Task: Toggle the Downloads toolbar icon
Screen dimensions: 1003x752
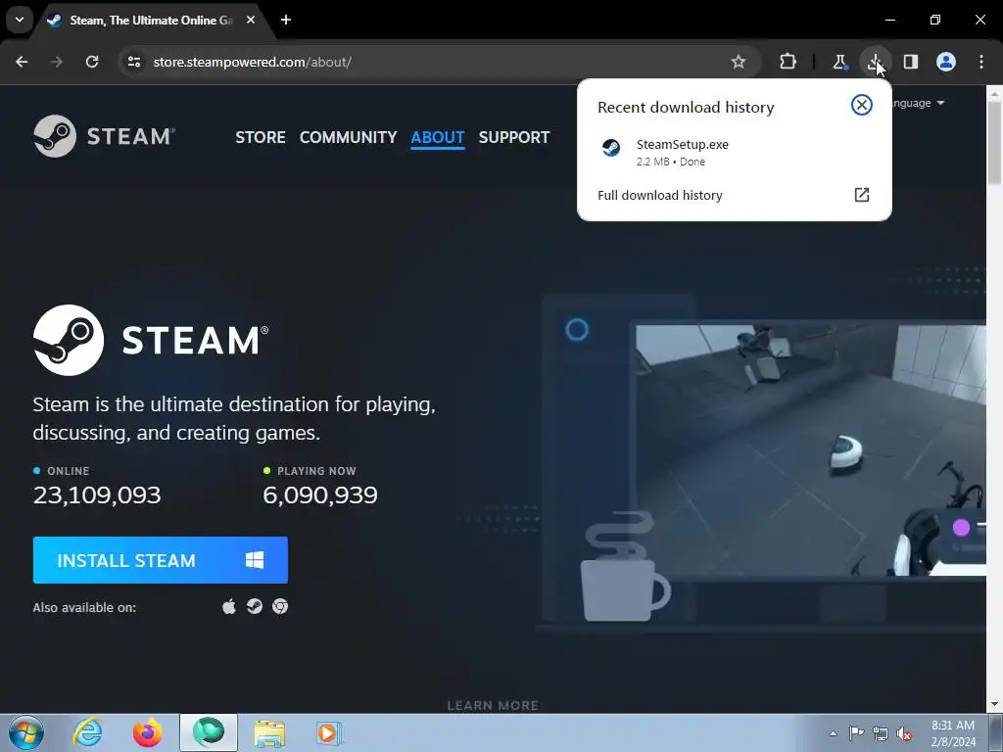Action: click(875, 62)
